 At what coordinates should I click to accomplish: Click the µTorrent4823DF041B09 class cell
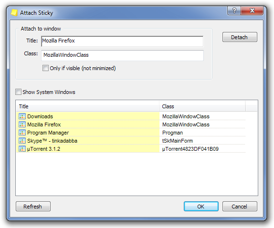[190, 149]
